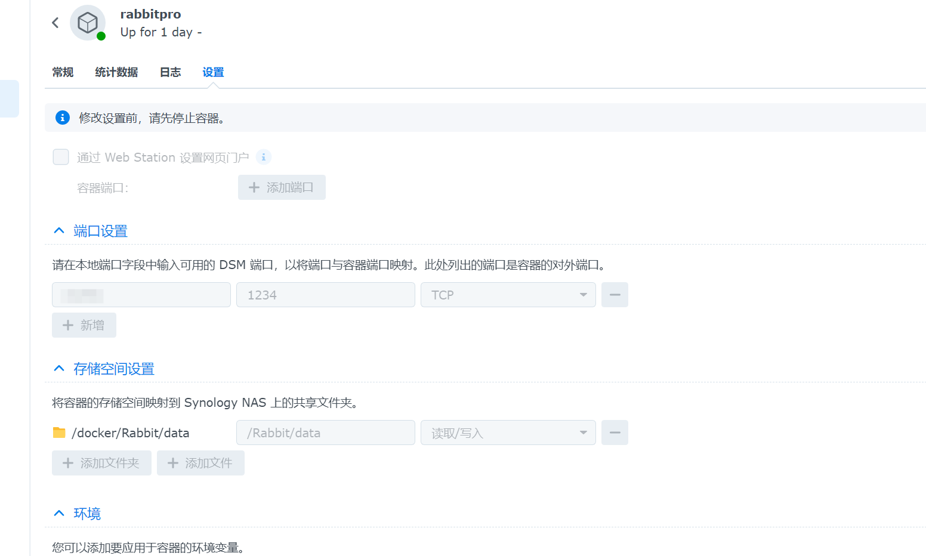
Task: Go back using the left arrow
Action: [x=55, y=23]
